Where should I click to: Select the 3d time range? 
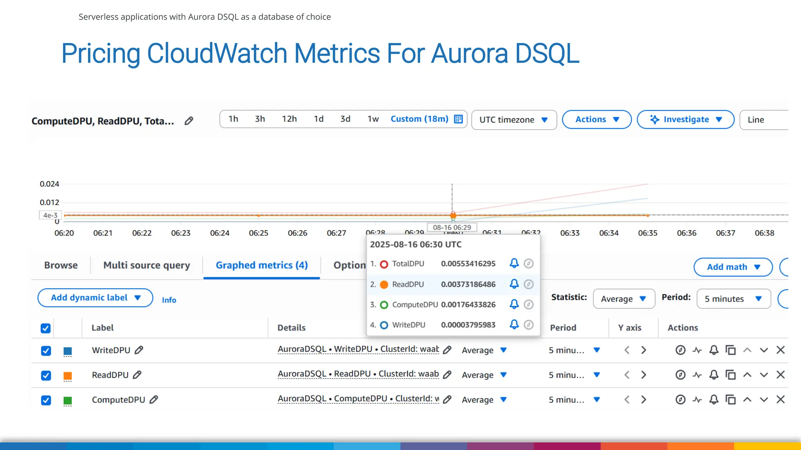click(345, 119)
